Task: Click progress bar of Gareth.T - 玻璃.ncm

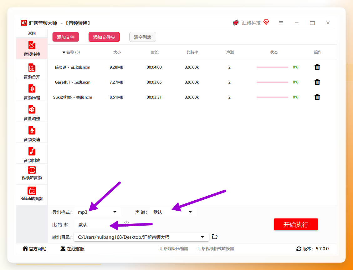Action: point(272,82)
